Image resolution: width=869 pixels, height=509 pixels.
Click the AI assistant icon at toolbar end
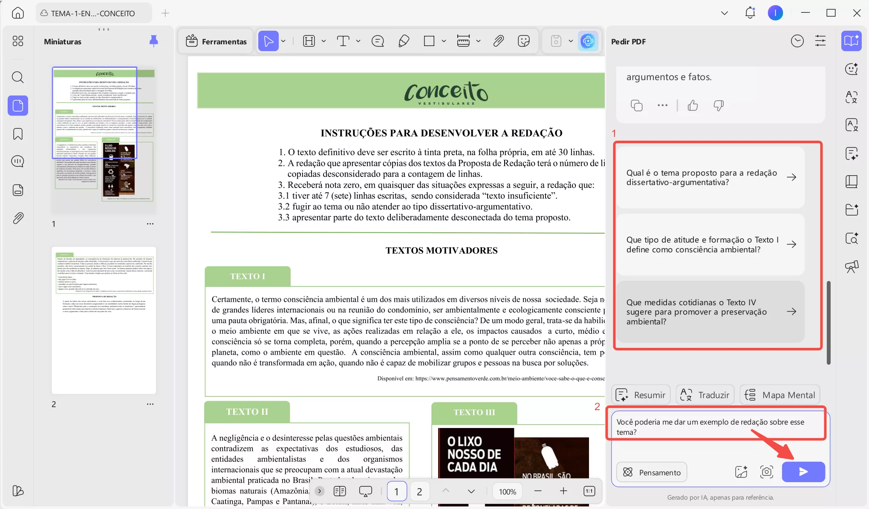[588, 41]
